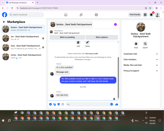Image resolution: width=164 pixels, height=131 pixels.
Task: Click the $800 2bed 1bath listing link
Action: coord(67,33)
